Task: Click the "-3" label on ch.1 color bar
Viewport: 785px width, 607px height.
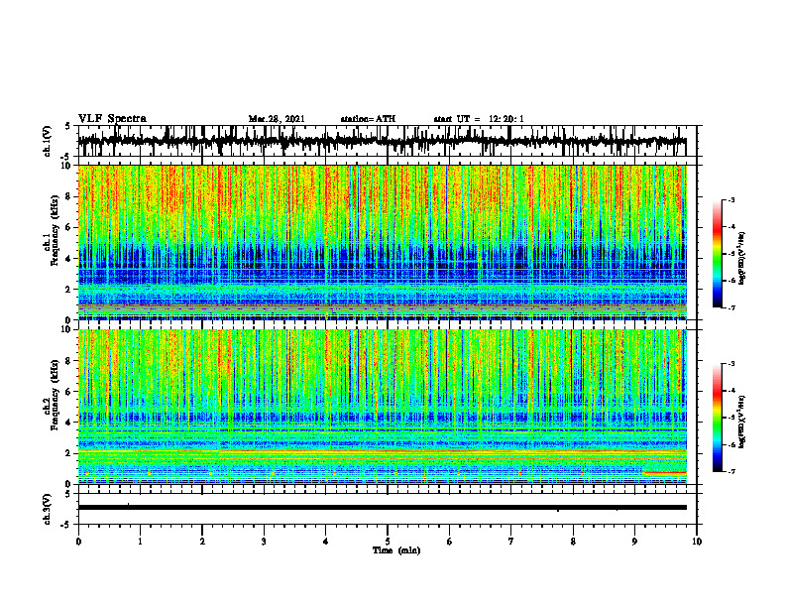Action: 731,200
